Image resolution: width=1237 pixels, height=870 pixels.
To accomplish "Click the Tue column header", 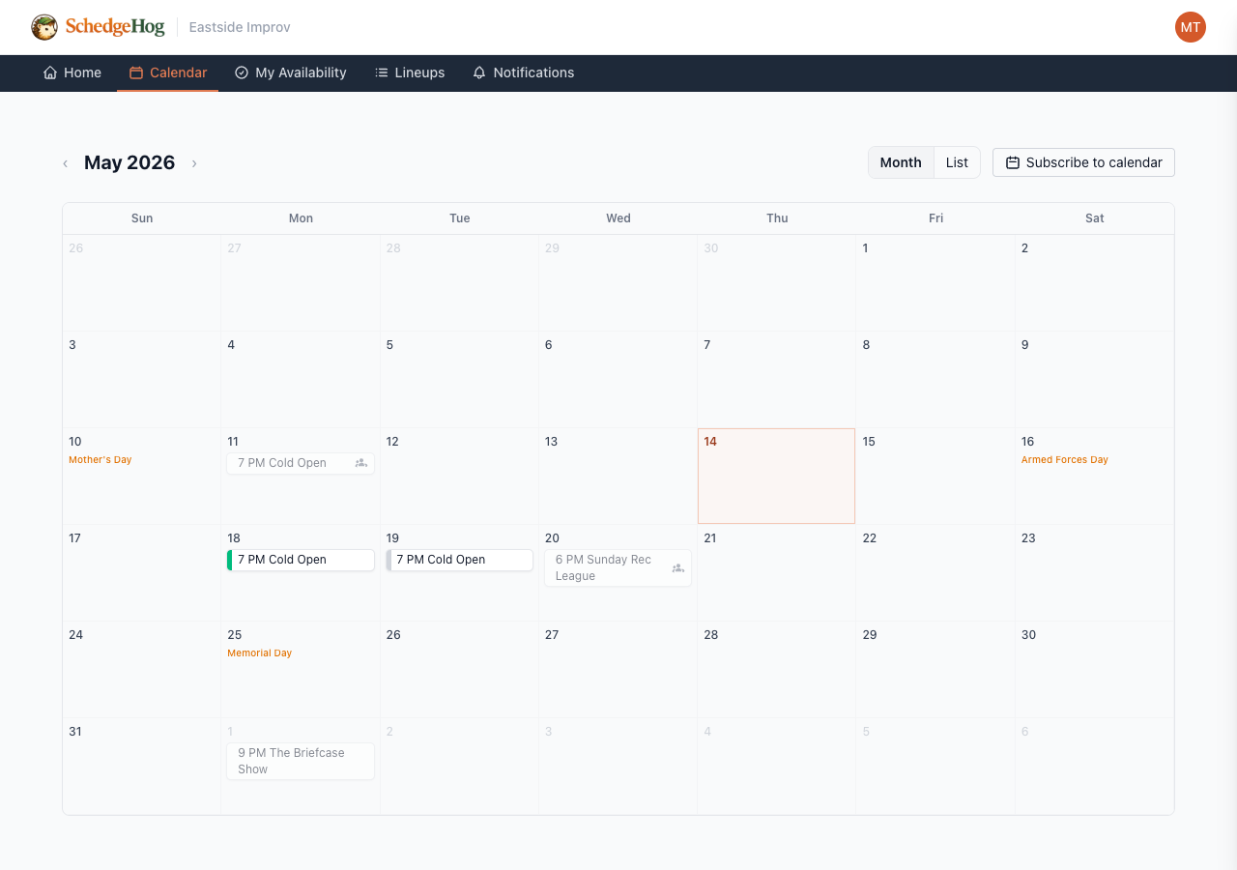I will tap(459, 218).
